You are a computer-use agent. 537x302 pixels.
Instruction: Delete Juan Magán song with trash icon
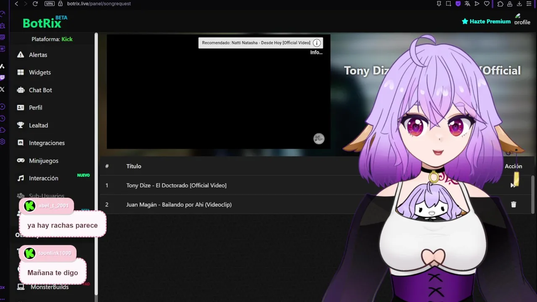pyautogui.click(x=514, y=205)
